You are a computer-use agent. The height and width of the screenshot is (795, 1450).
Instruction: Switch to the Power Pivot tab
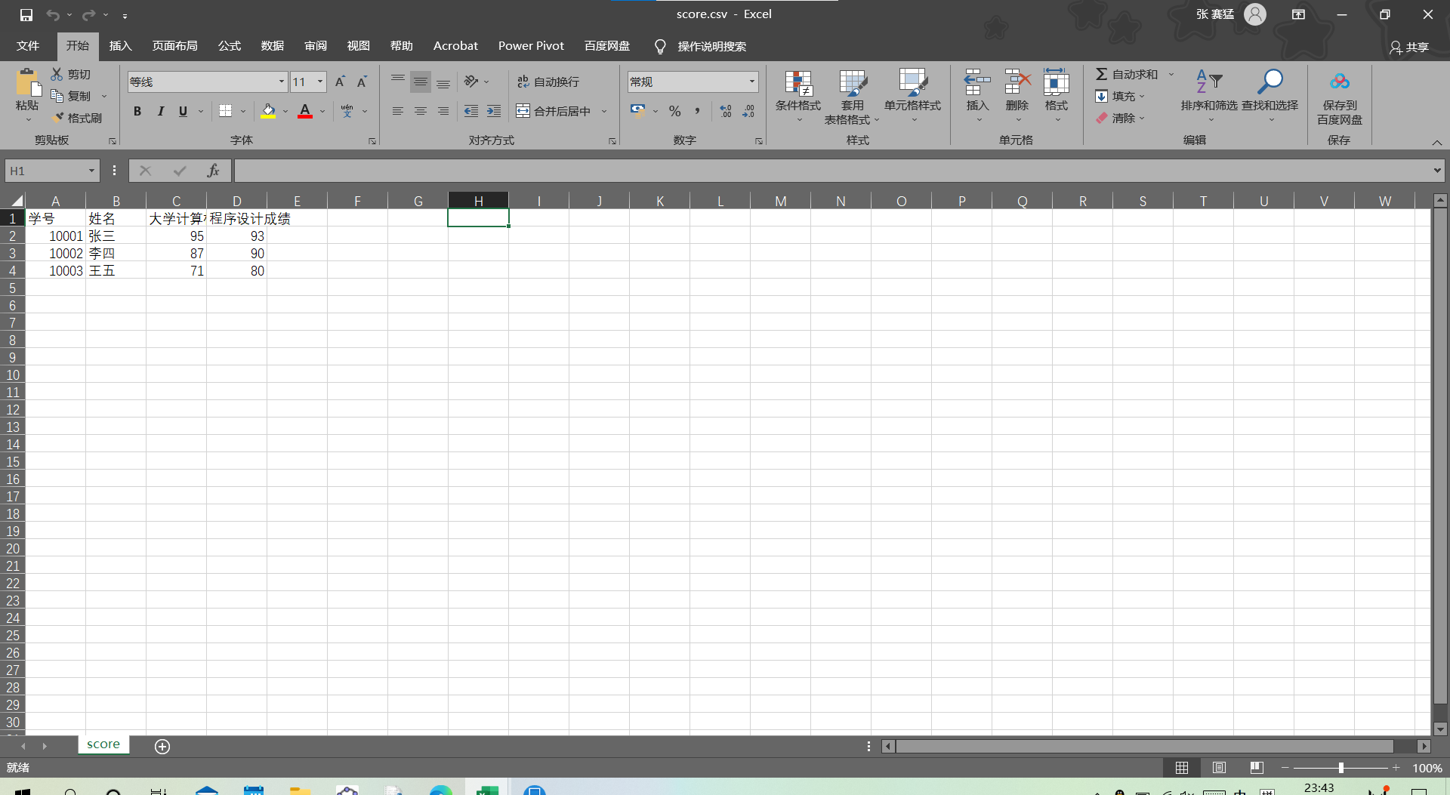[531, 46]
